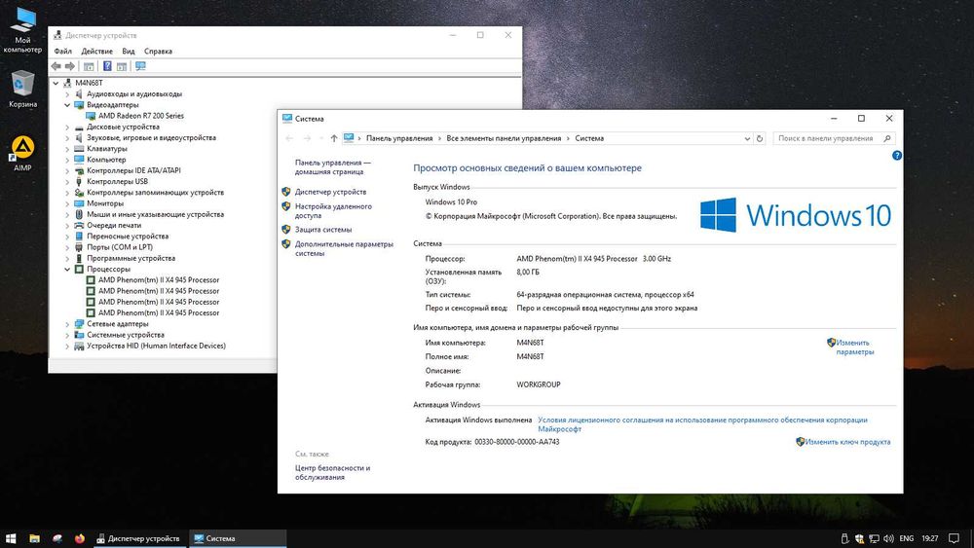This screenshot has width=974, height=548.
Task: Open File Explorer from the taskbar
Action: [34, 538]
